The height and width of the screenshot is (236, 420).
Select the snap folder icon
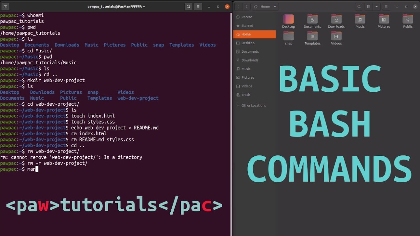coord(288,38)
